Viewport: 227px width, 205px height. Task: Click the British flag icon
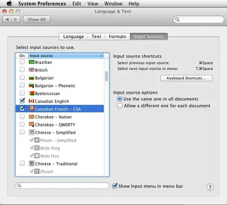click(x=32, y=70)
